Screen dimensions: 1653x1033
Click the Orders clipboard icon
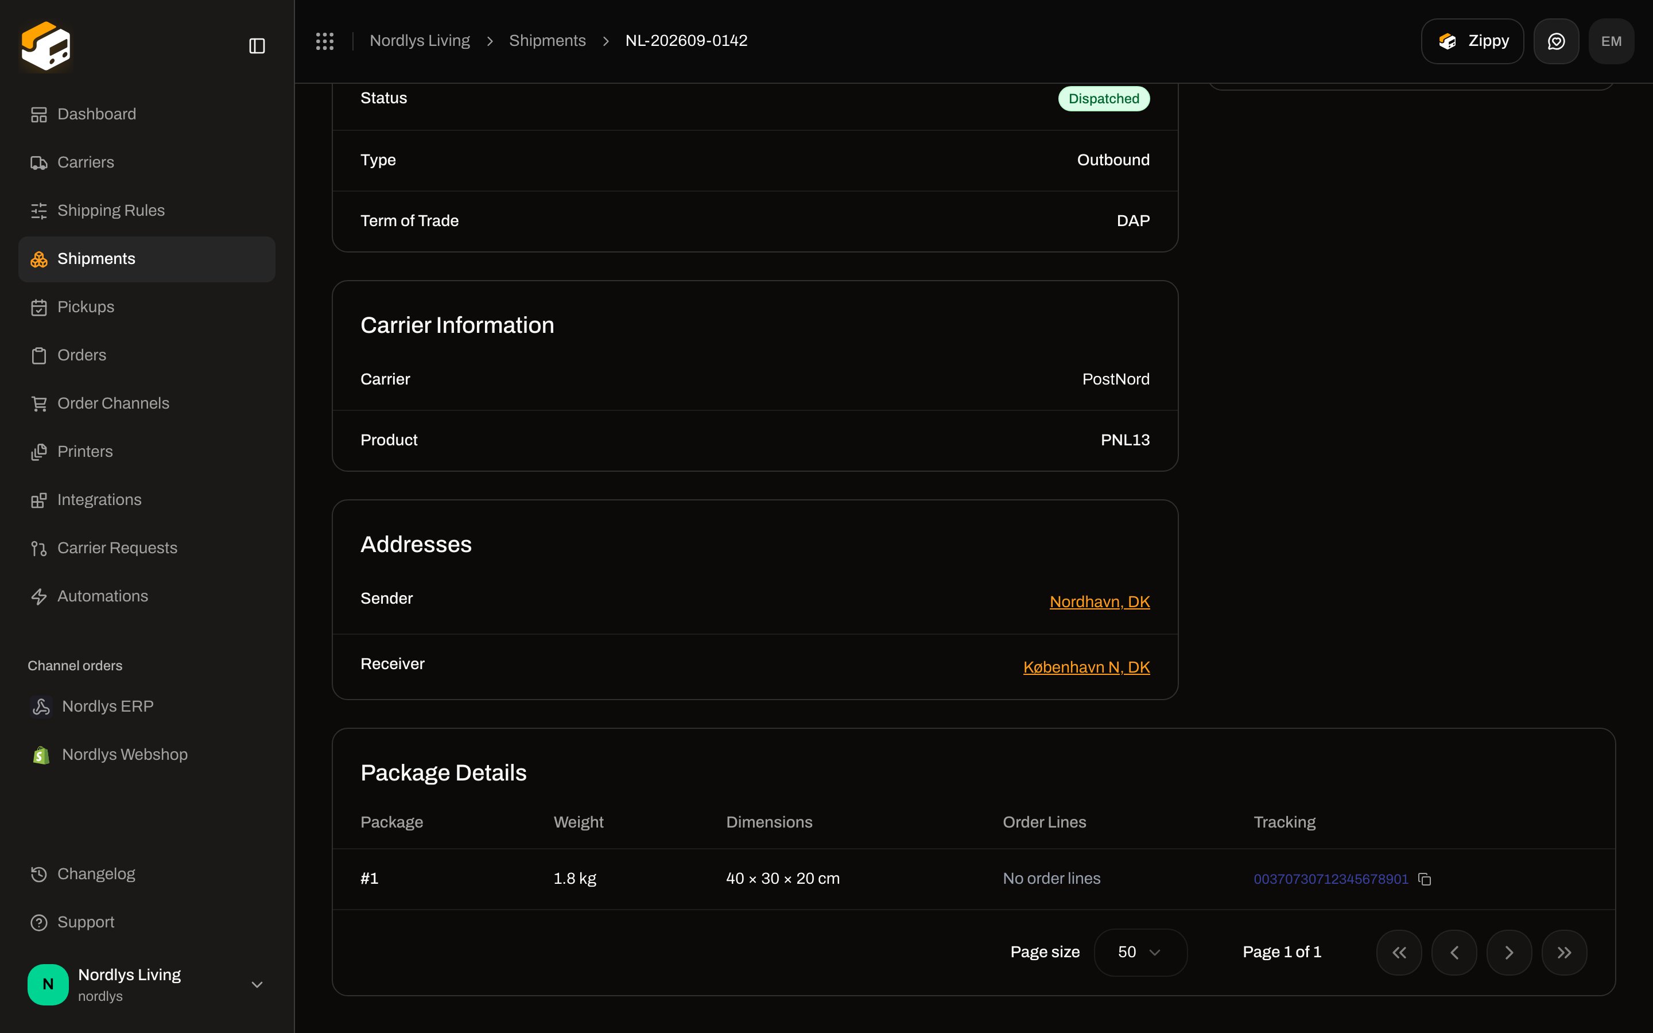pyautogui.click(x=39, y=356)
